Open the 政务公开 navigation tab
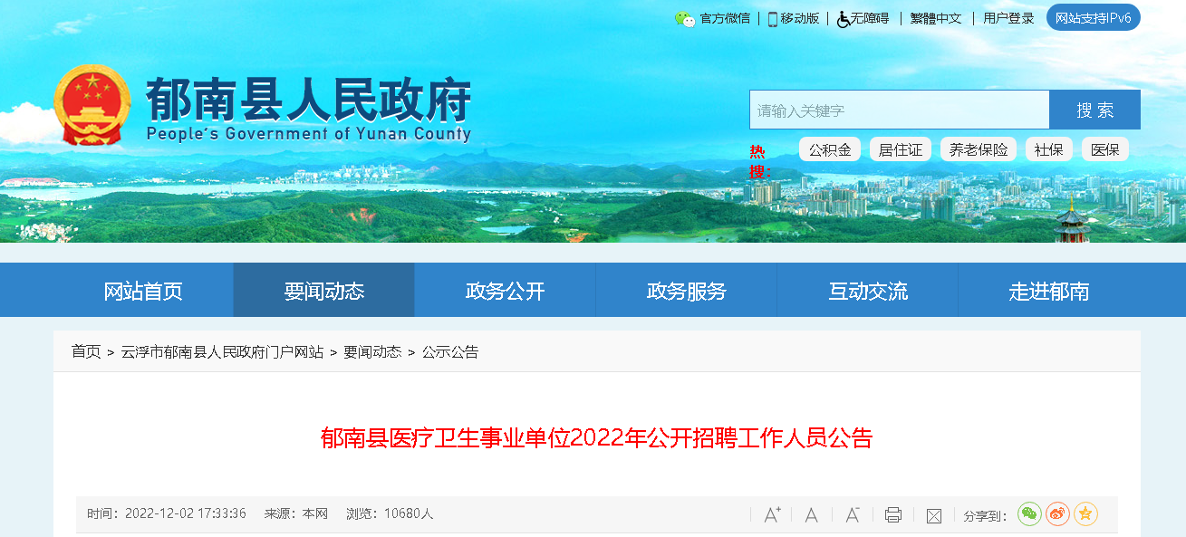 click(505, 291)
